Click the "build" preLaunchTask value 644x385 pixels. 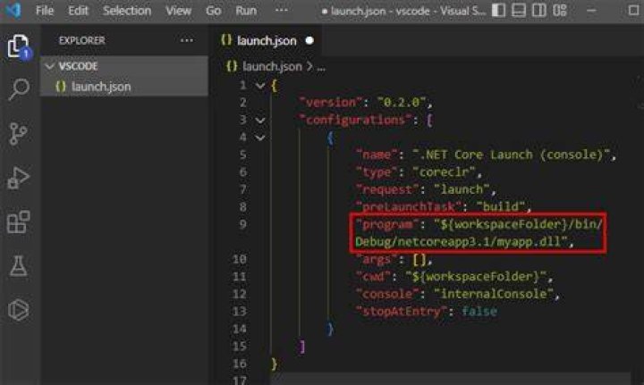pos(500,206)
